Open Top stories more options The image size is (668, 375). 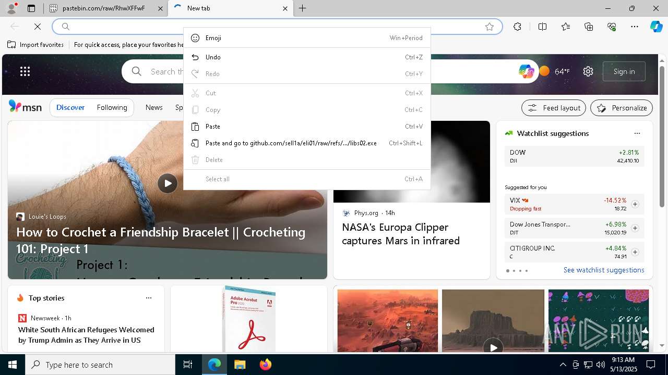(x=149, y=298)
